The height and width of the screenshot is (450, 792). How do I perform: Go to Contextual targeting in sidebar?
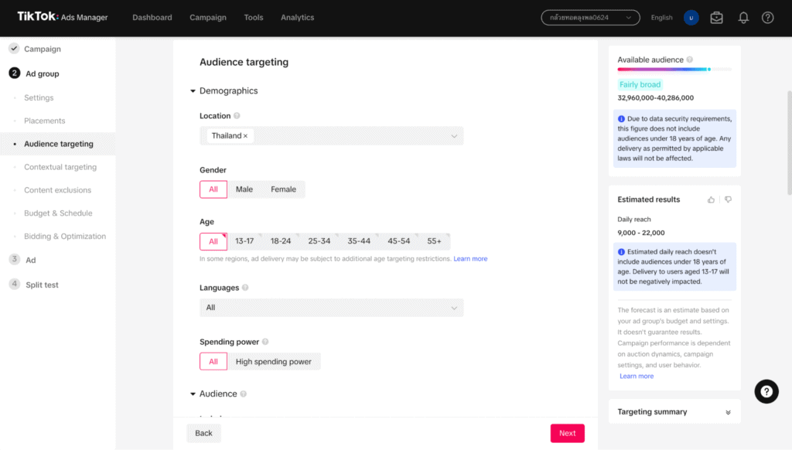click(x=60, y=167)
